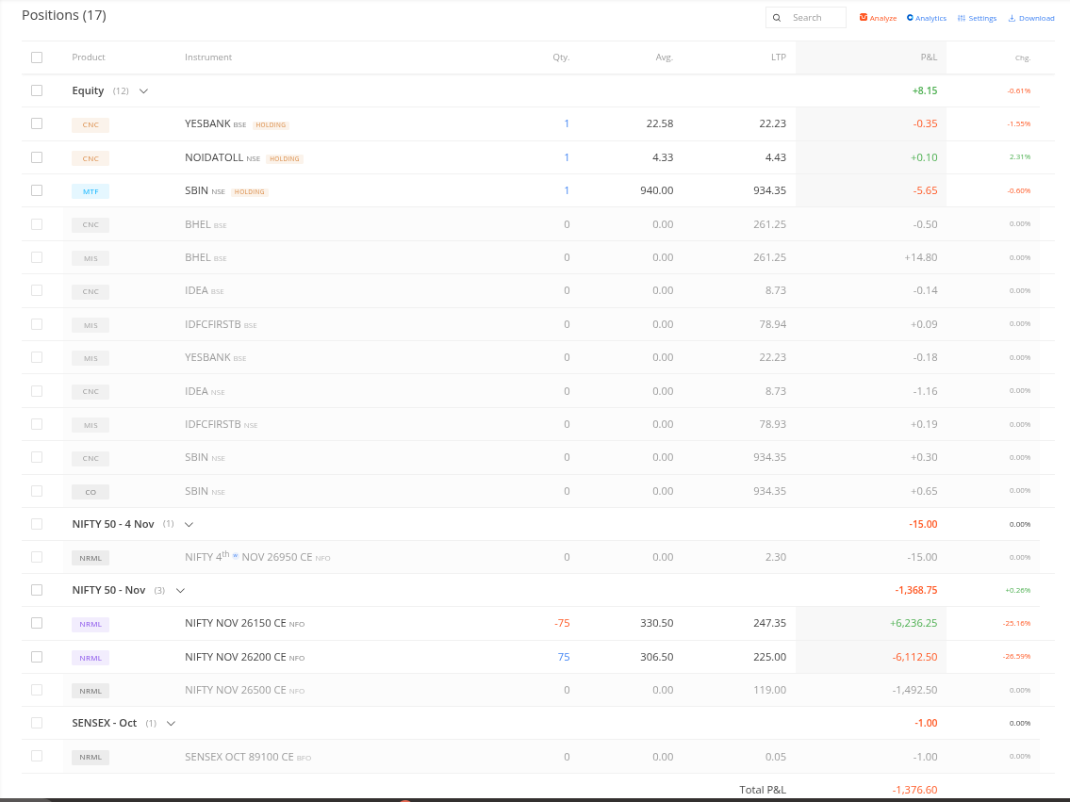Open Analytics from the toolbar
The height and width of the screenshot is (802, 1070).
[926, 18]
